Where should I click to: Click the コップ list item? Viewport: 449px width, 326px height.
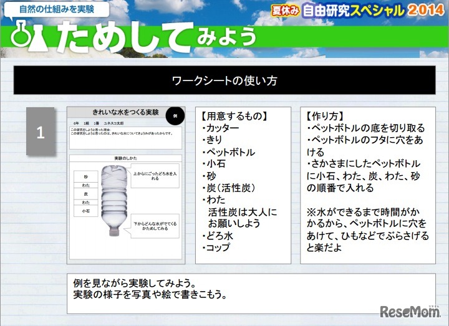(216, 247)
